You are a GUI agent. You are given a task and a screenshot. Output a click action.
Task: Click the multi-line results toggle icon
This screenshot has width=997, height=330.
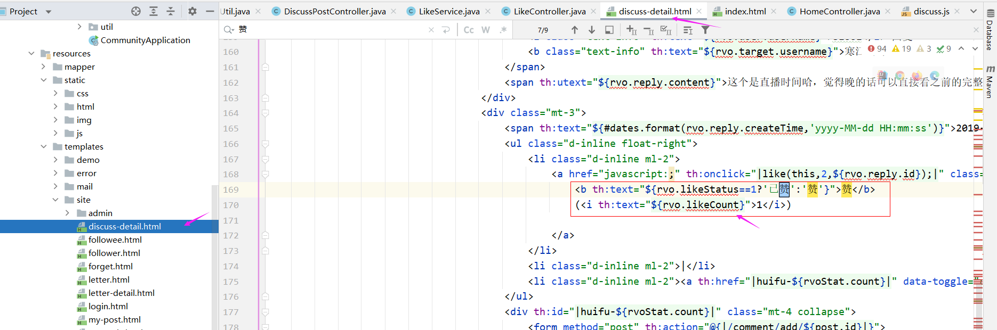pyautogui.click(x=688, y=30)
